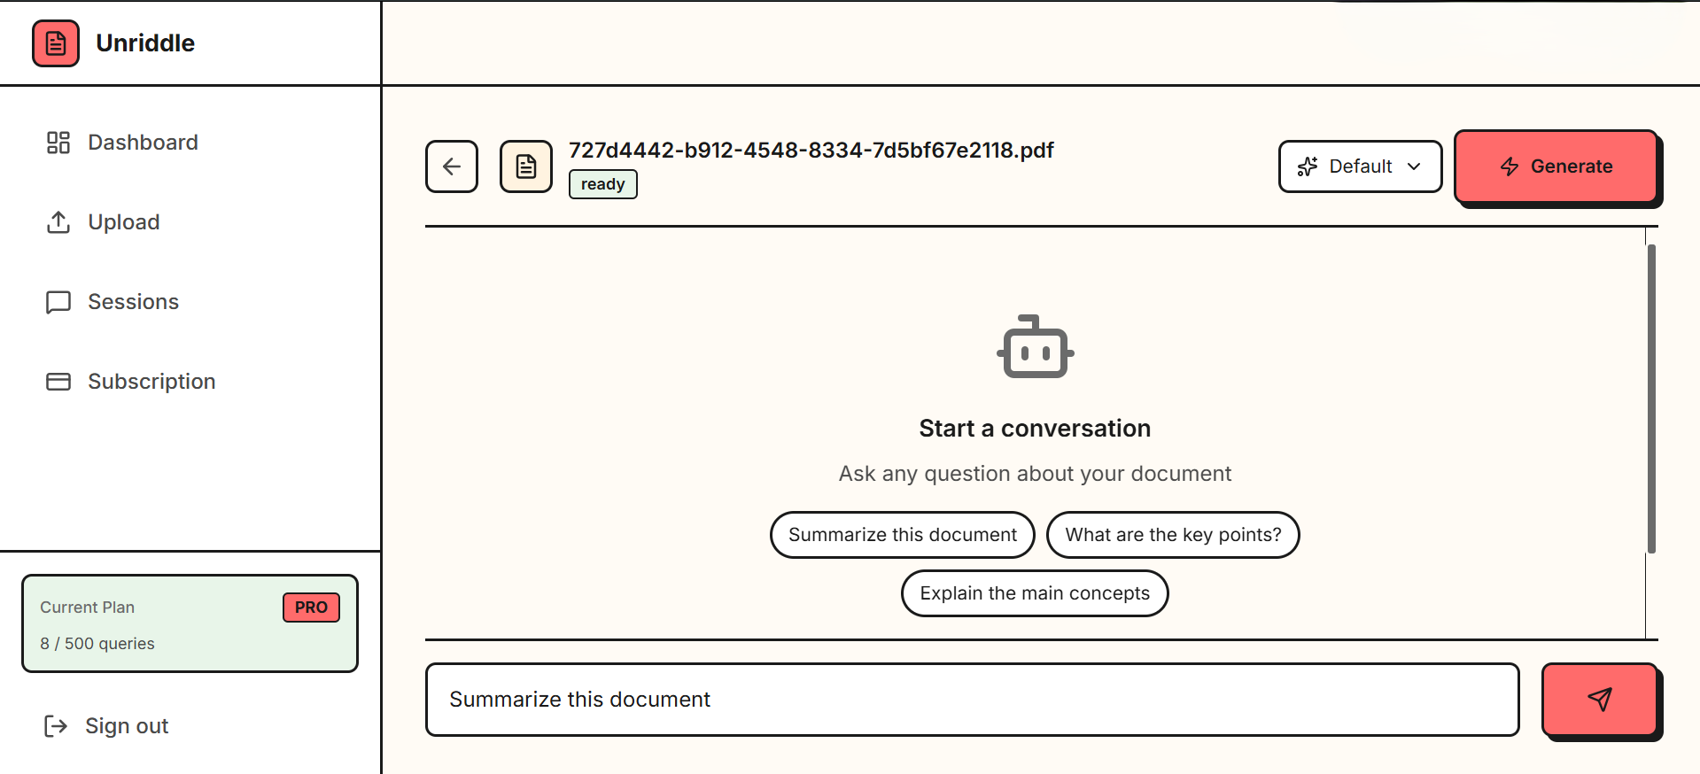
Task: Click the Generate button
Action: pos(1556,166)
